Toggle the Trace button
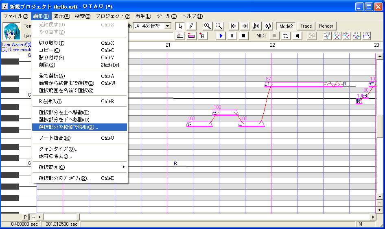This screenshot has width=385, height=229. click(306, 26)
